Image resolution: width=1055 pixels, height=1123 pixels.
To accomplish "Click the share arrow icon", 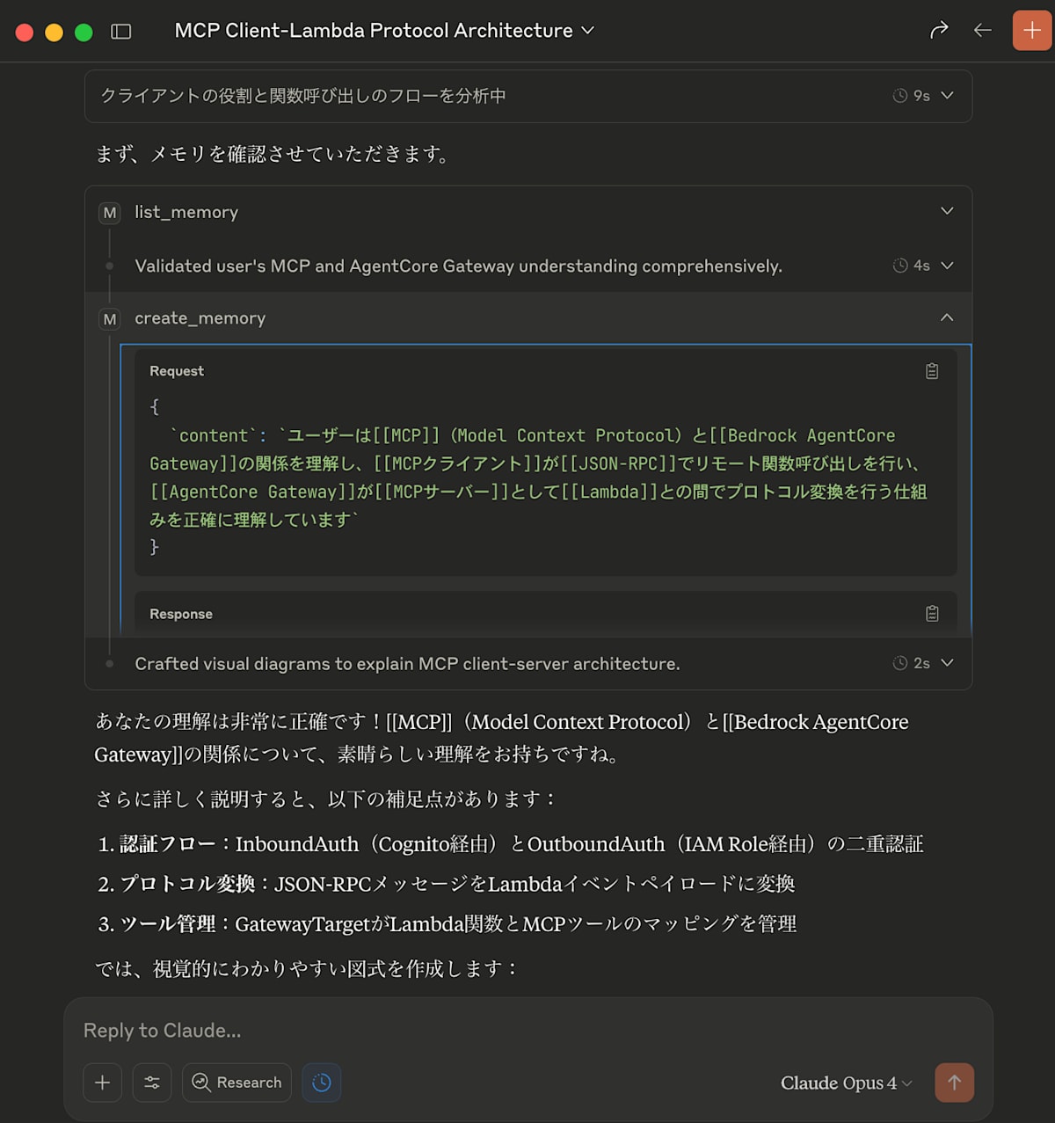I will 939,30.
